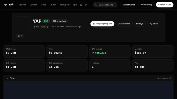Open Docs from the navbar

(x=43, y=5)
